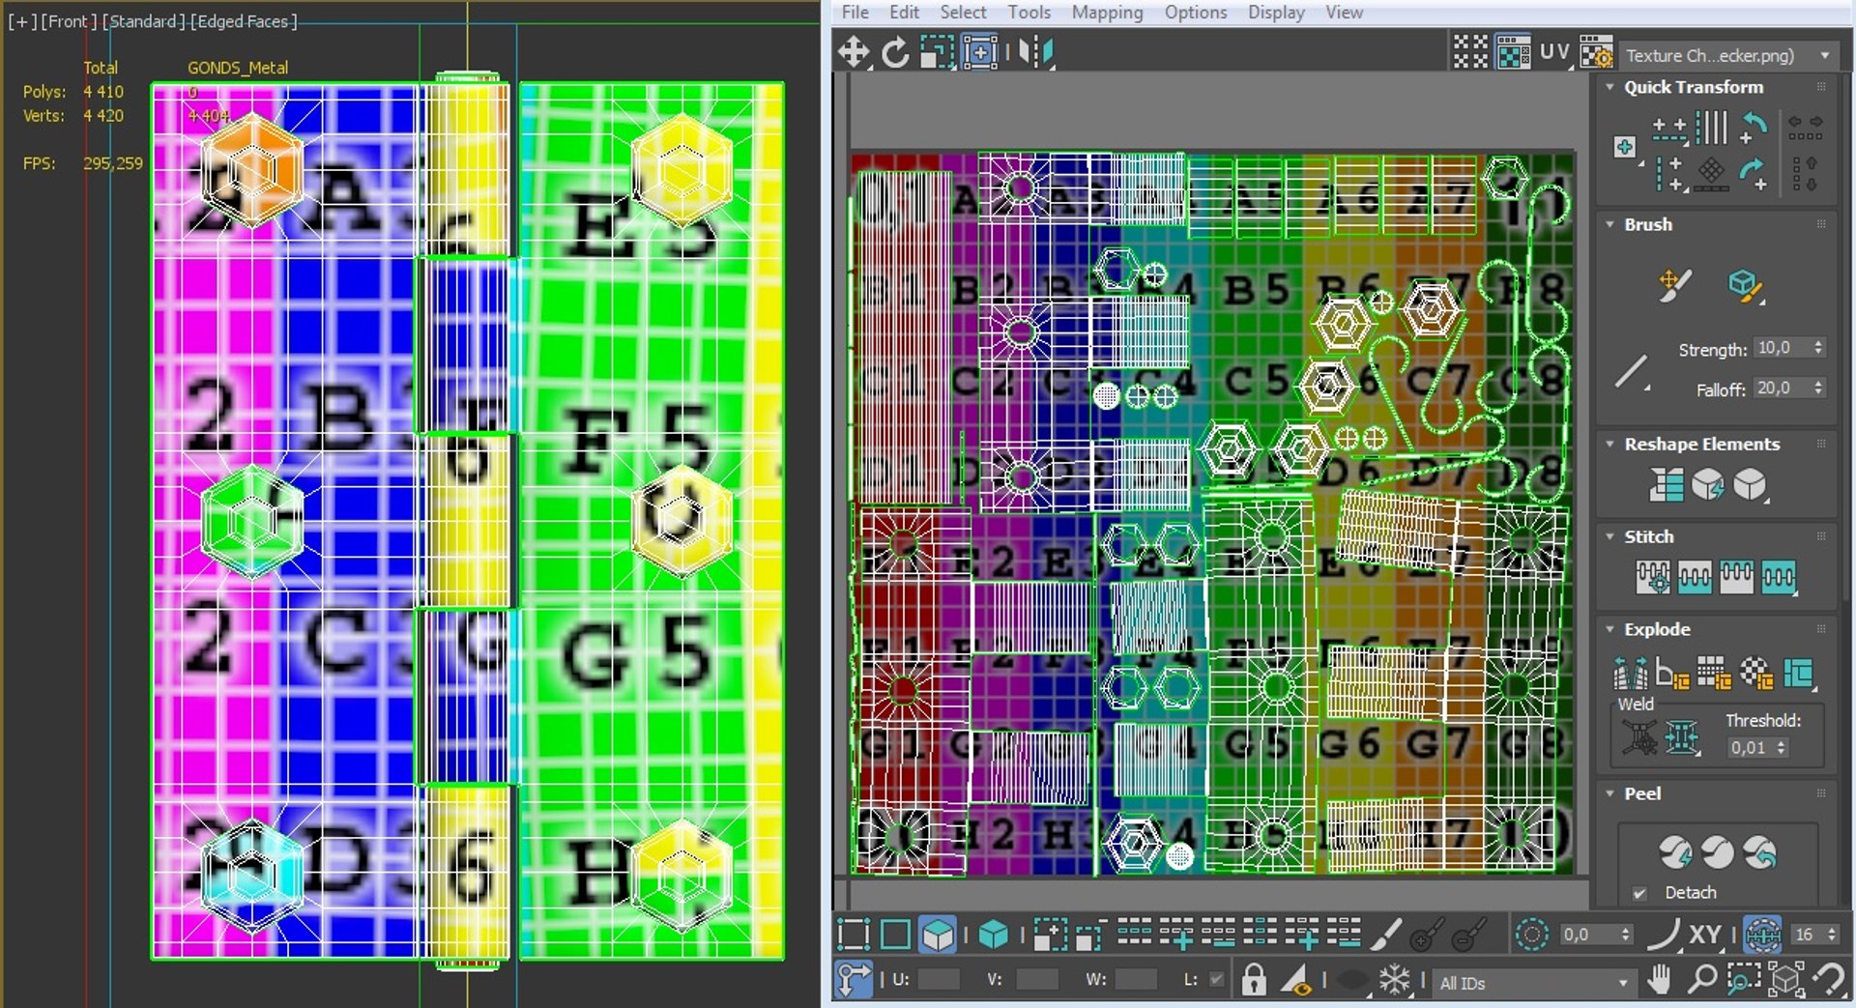Click the Reset Peel icon with arrow
This screenshot has height=1008, width=1856.
tap(1760, 851)
